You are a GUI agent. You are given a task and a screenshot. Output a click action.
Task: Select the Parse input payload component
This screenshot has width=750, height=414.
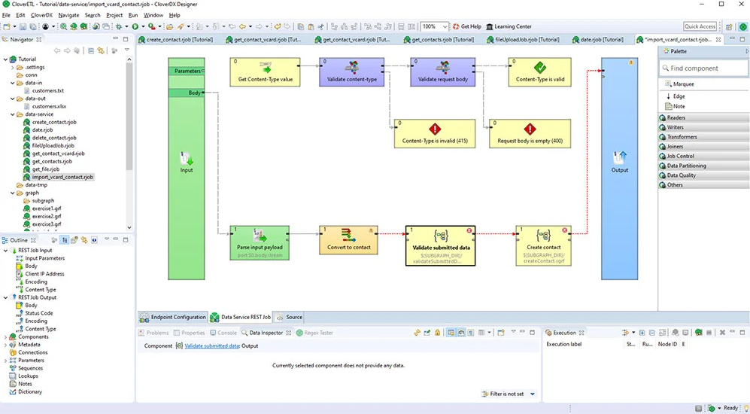(x=260, y=242)
